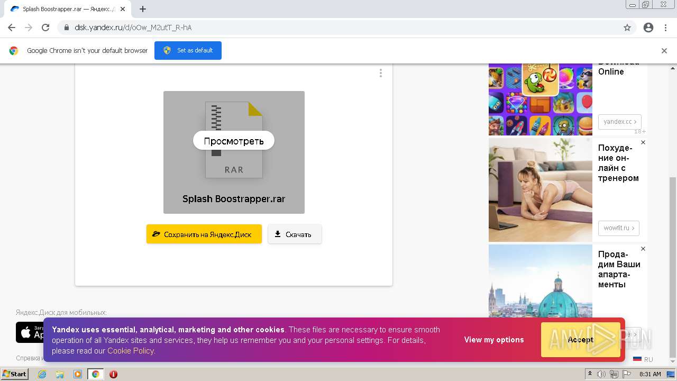Screen dimensions: 677x381
Task: Open the yandex.com ad link
Action: click(620, 122)
